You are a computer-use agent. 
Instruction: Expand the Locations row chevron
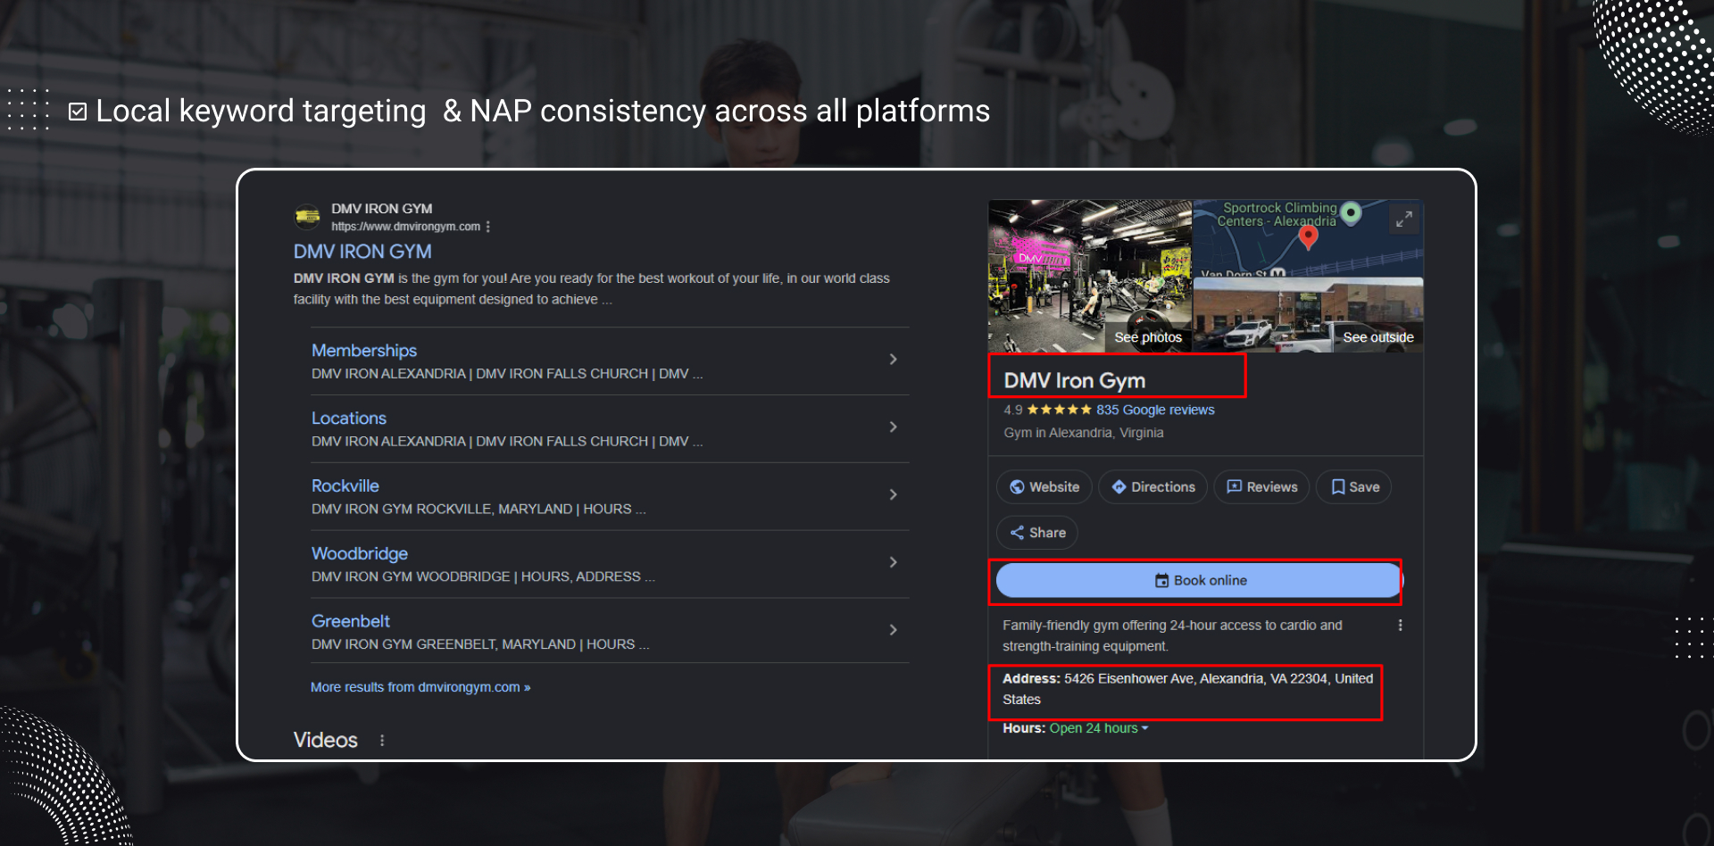pyautogui.click(x=893, y=427)
